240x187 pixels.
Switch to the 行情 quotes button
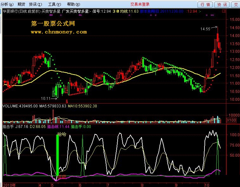pos(205,4)
